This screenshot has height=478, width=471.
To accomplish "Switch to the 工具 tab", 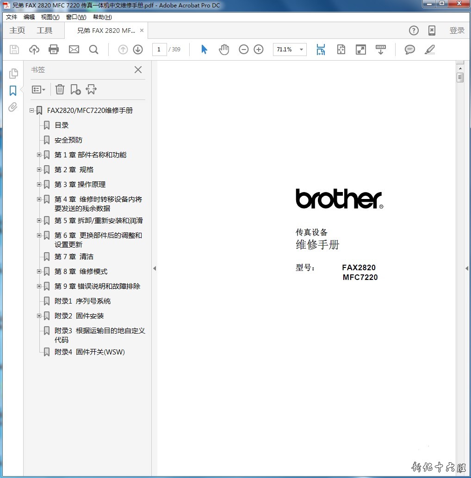I will [45, 31].
